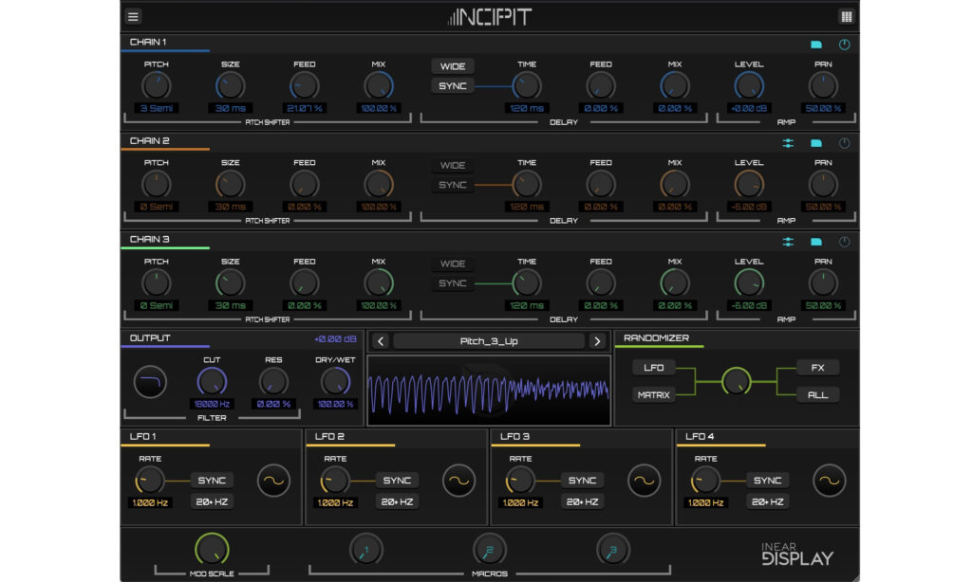
Task: Click the Chain 3 routing sliders icon
Action: click(x=788, y=242)
